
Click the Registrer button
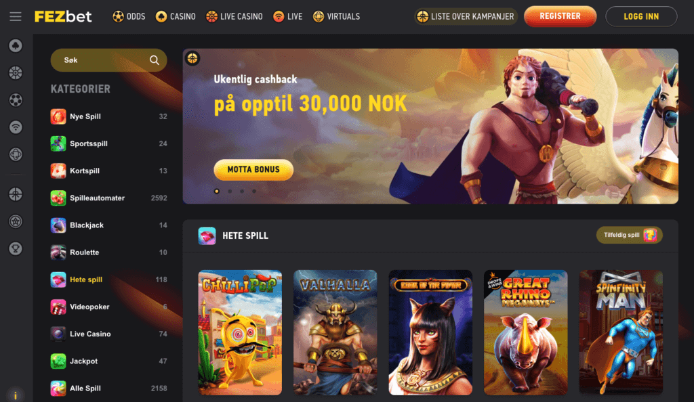coord(560,16)
